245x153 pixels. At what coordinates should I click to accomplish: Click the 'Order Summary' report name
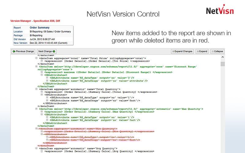pos(40,28)
